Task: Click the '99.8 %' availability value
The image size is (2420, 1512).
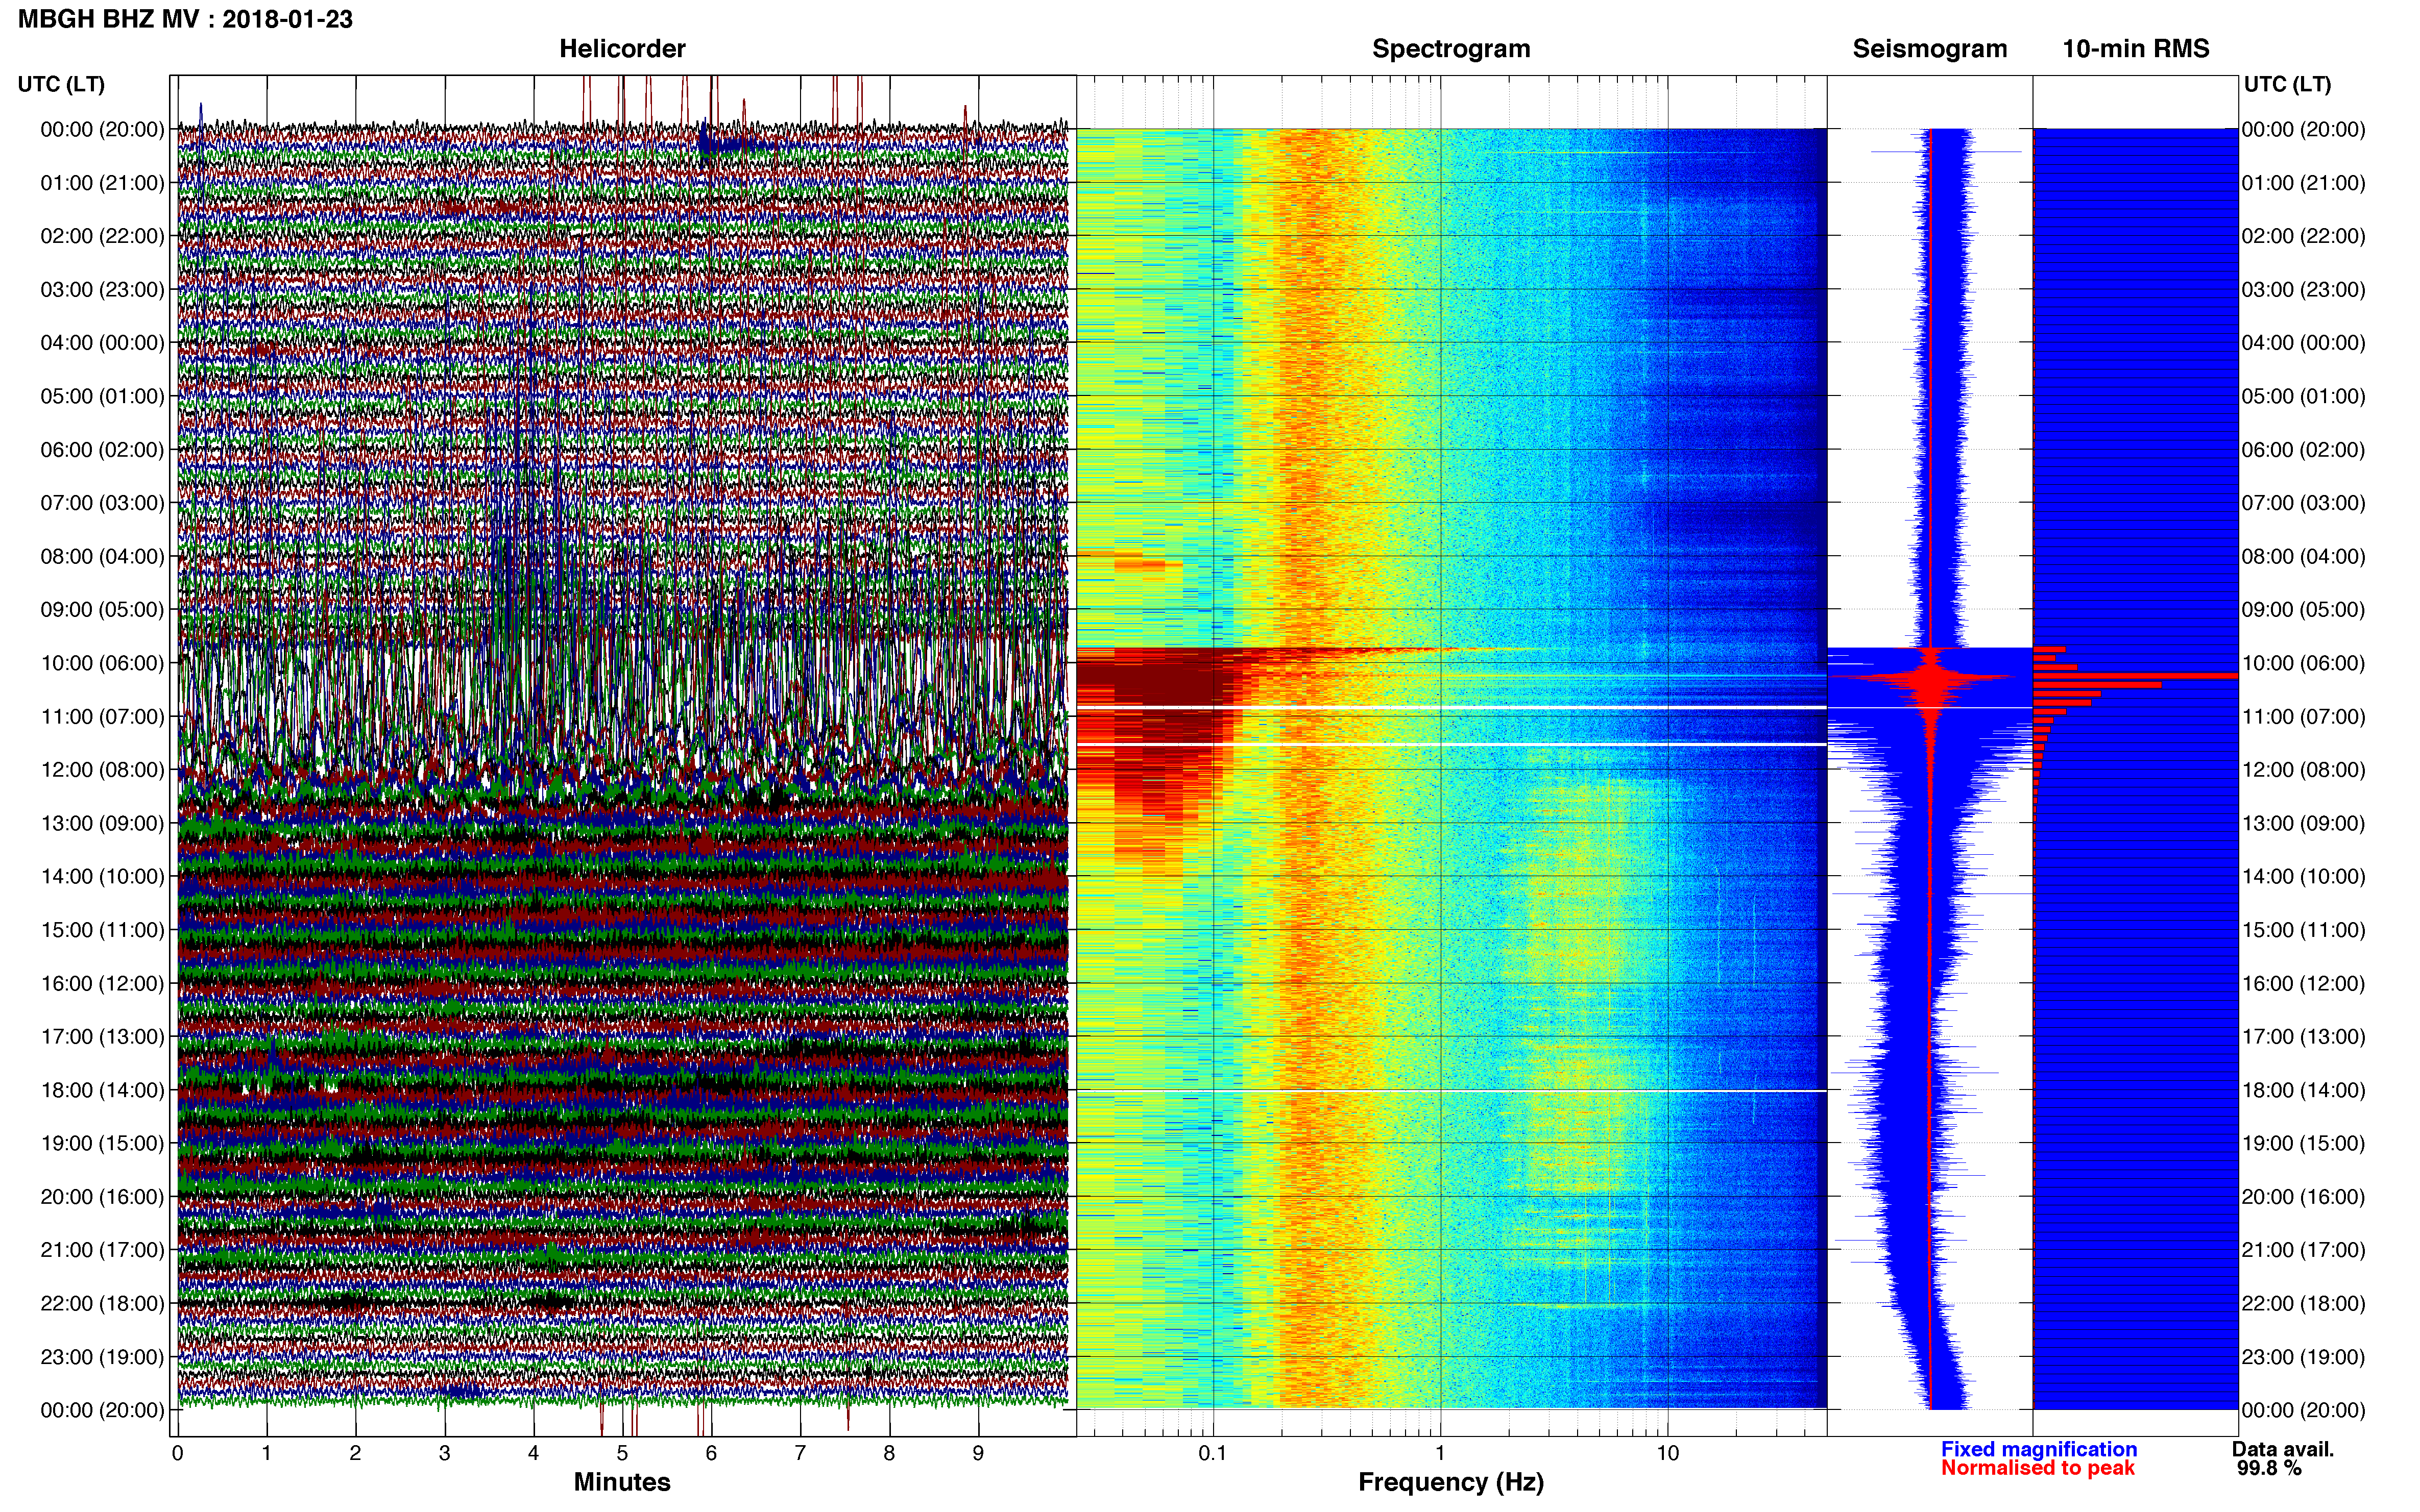Action: pos(2270,1468)
